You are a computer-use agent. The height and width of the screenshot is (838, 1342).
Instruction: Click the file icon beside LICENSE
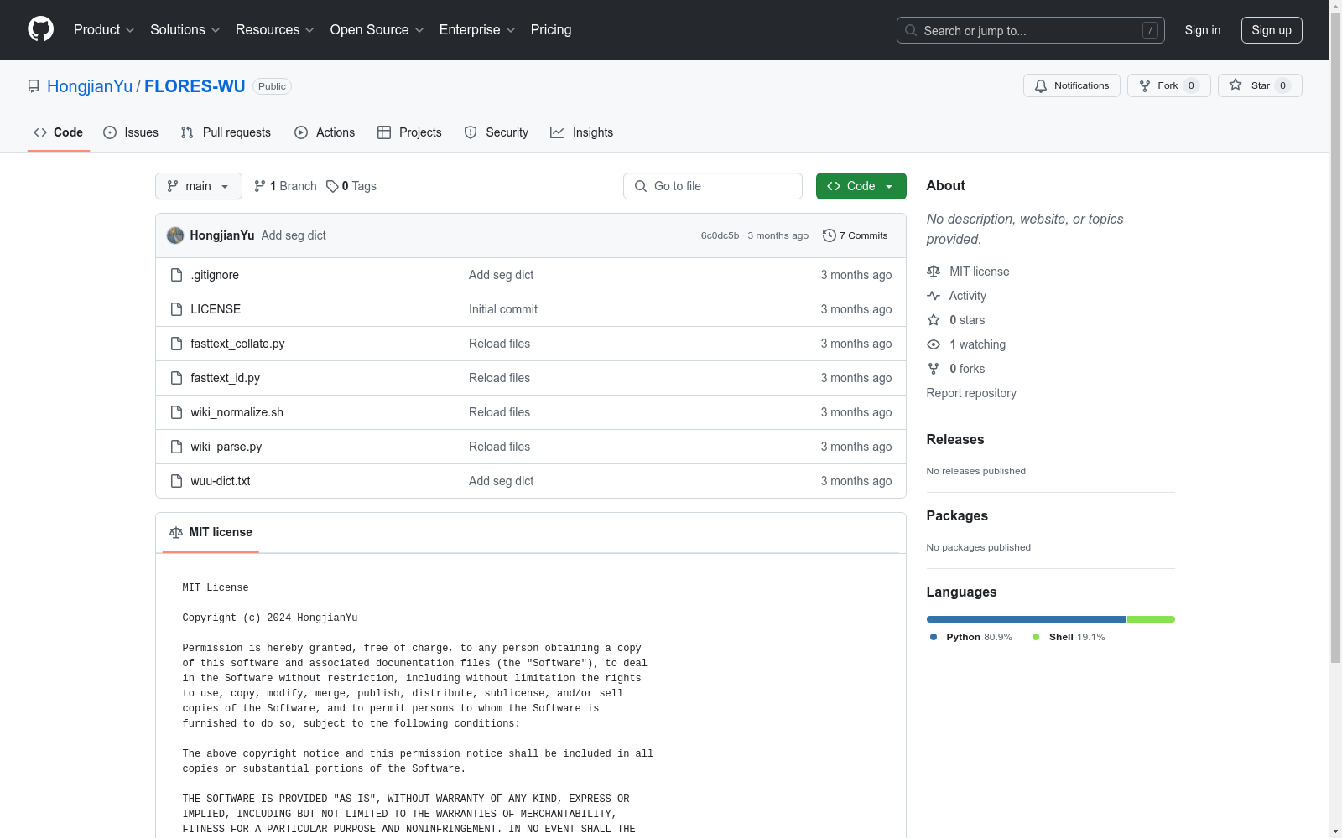176,309
